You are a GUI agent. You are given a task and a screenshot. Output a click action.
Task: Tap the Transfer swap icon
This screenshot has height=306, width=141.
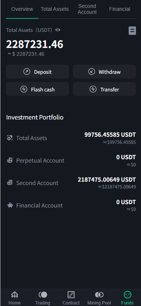pyautogui.click(x=93, y=89)
